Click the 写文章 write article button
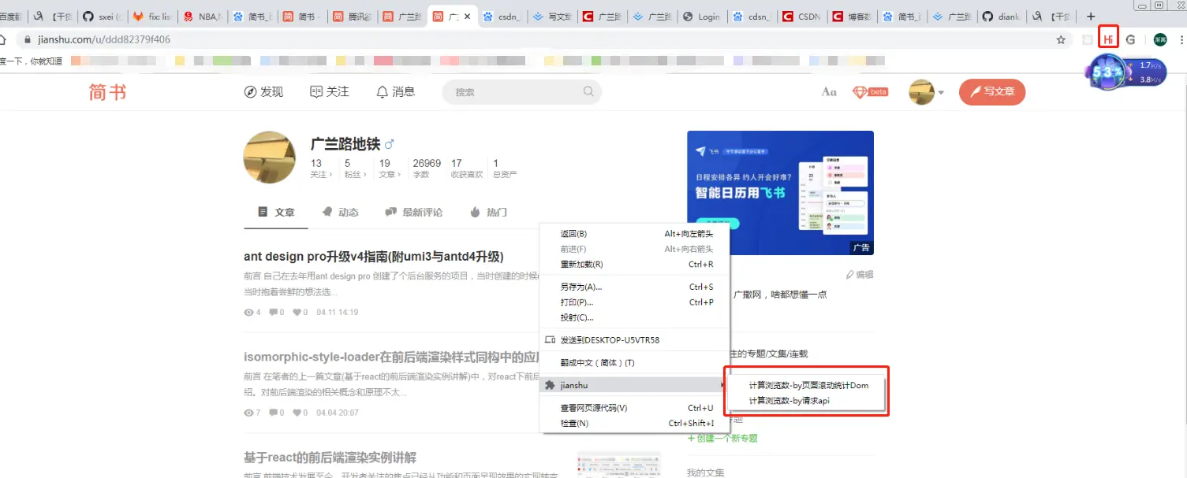The image size is (1187, 478). click(x=992, y=92)
